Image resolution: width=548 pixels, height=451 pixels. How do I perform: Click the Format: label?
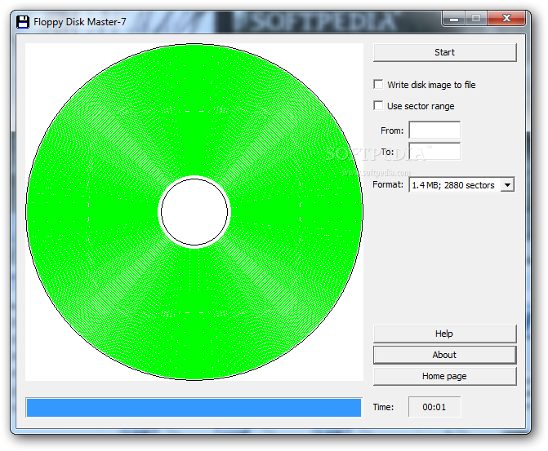pyautogui.click(x=388, y=184)
